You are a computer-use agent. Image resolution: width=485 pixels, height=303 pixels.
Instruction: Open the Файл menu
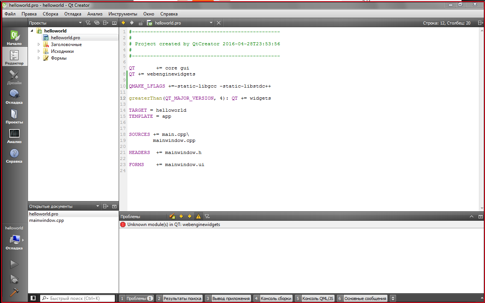coord(10,14)
